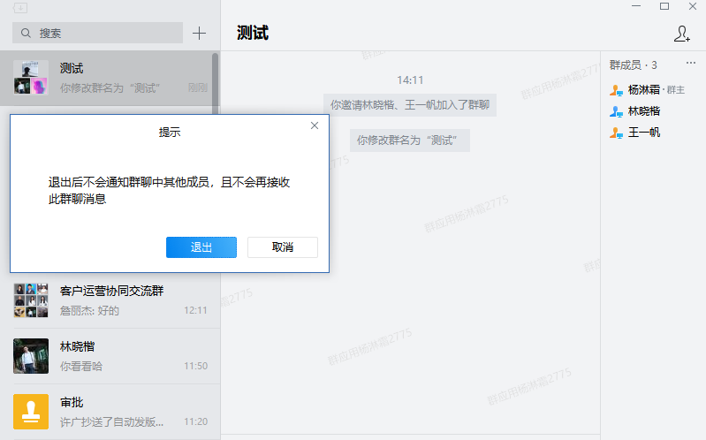Open the three-dot menu above member list
Image resolution: width=706 pixels, height=440 pixels.
tap(691, 64)
